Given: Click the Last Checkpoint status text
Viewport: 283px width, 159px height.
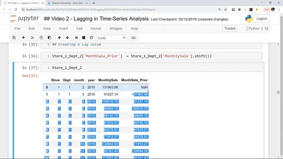Looking at the screenshot, I should (x=190, y=19).
